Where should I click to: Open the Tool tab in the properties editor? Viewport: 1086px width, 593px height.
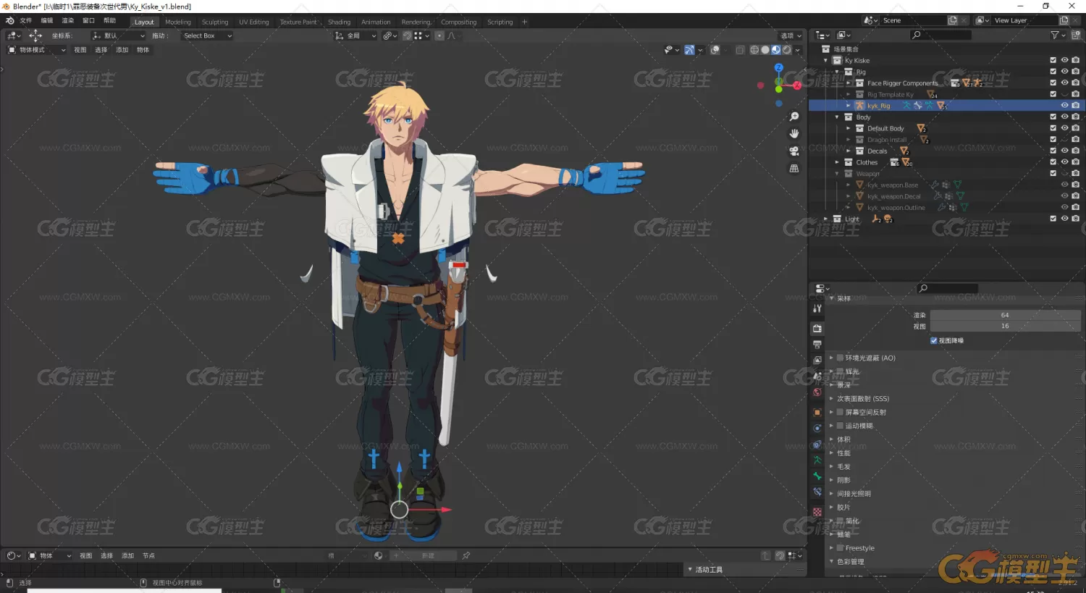(817, 308)
